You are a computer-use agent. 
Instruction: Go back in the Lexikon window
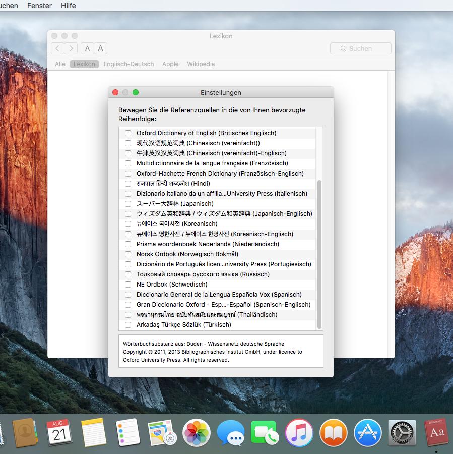[57, 48]
